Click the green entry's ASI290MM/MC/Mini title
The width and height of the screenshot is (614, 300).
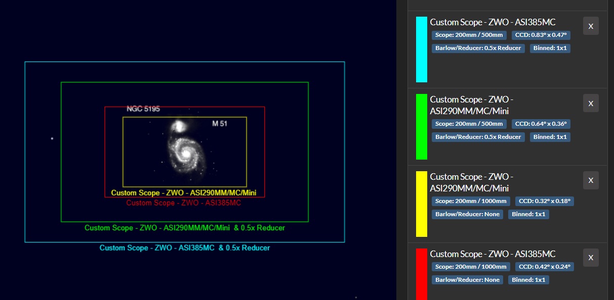[472, 105]
